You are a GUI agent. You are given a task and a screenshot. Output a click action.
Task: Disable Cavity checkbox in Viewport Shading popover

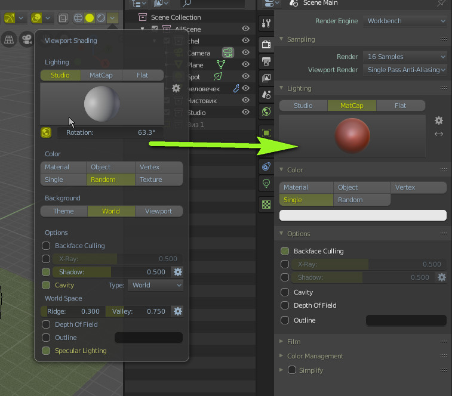tap(46, 285)
